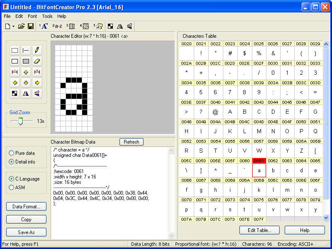Invert the character bitmap colors
Viewport: 332px width, 249px height.
(x=15, y=93)
